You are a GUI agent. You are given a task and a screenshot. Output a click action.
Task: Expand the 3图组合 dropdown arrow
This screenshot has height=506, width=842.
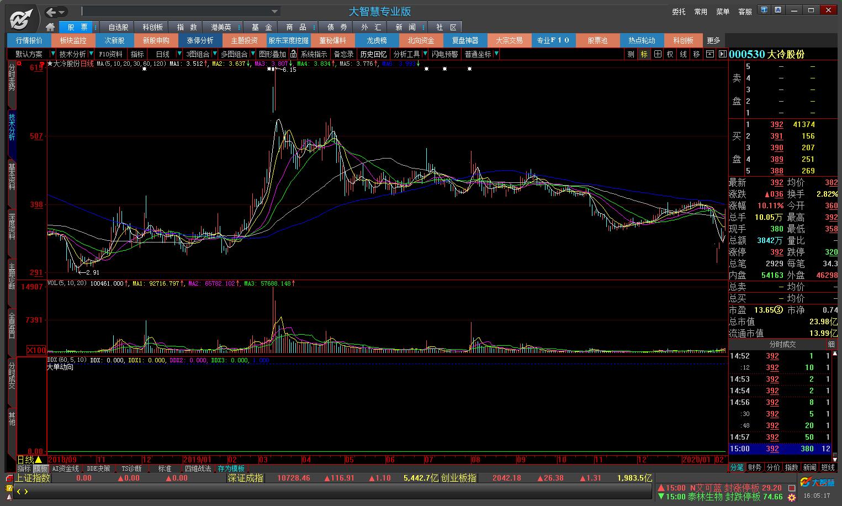point(214,54)
